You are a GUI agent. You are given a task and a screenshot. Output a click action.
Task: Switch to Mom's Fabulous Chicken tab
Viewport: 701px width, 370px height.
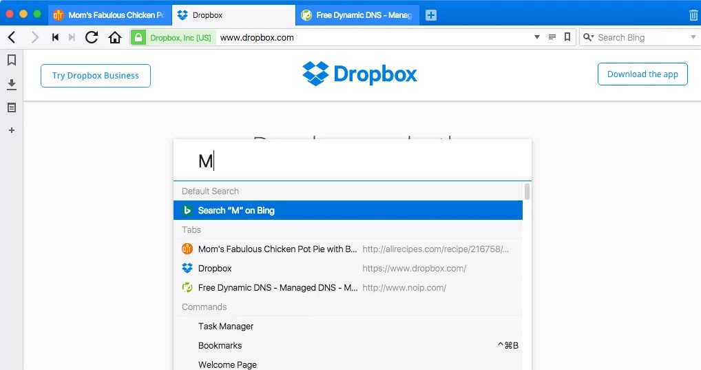(x=109, y=15)
